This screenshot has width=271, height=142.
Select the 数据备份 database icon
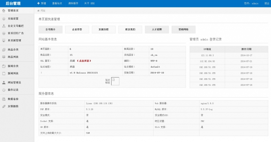pyautogui.click(x=4, y=99)
